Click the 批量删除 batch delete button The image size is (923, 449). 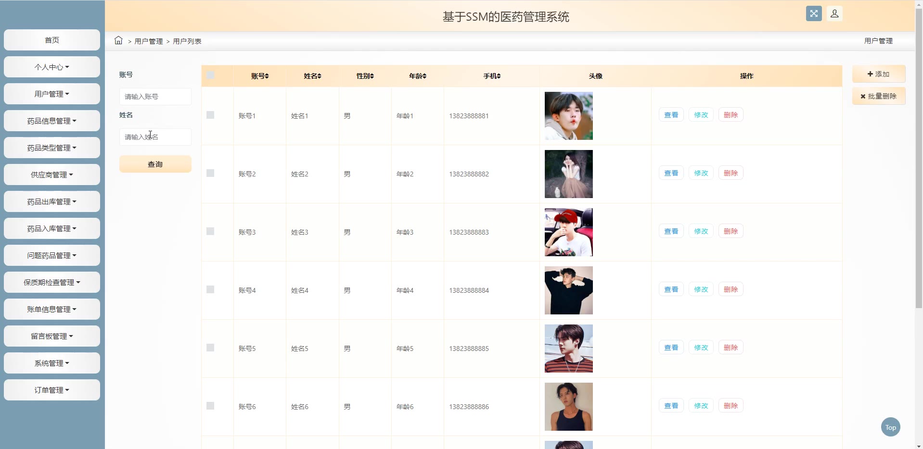pos(879,96)
